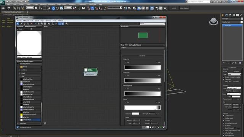Enable the Flip checkbox under Frame

156,102
